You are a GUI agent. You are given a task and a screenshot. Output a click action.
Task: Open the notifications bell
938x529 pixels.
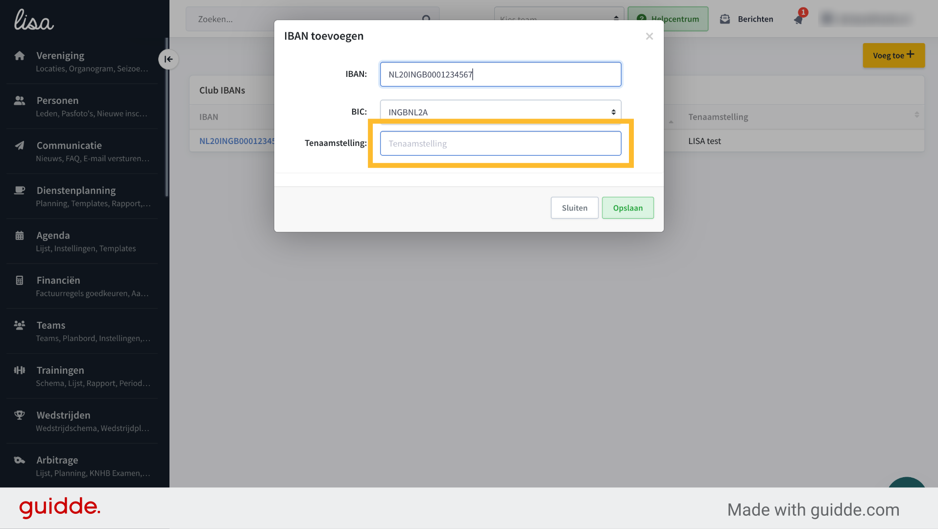(799, 19)
